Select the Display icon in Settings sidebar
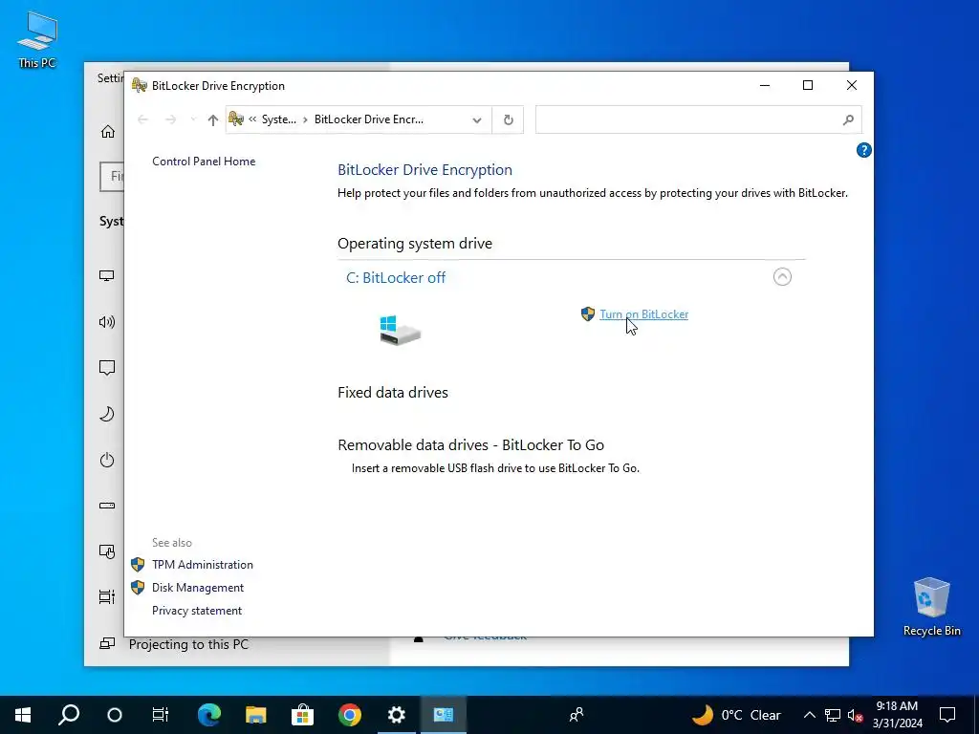The width and height of the screenshot is (979, 734). [107, 275]
